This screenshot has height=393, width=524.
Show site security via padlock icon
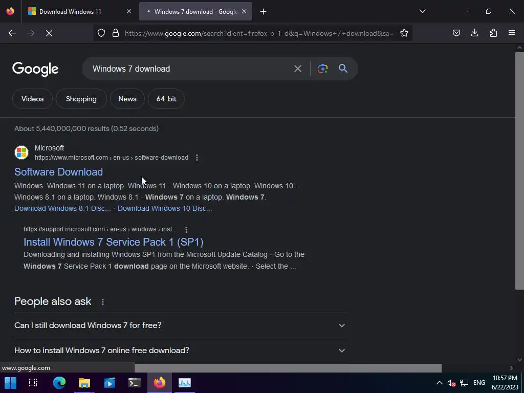pos(116,33)
